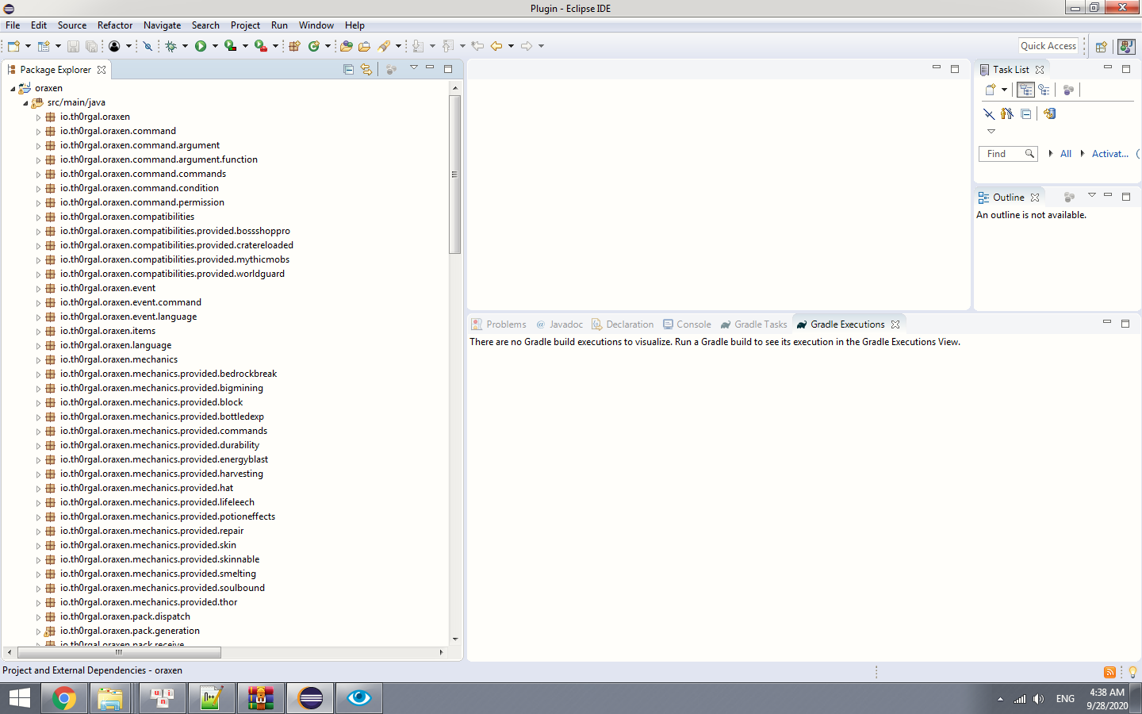Click the tip lightbulb in status bar
This screenshot has width=1142, height=714.
coord(1132,672)
